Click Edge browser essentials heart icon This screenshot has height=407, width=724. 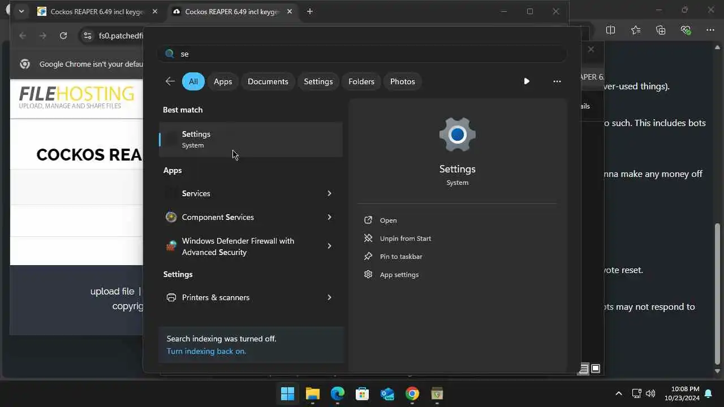(686, 30)
